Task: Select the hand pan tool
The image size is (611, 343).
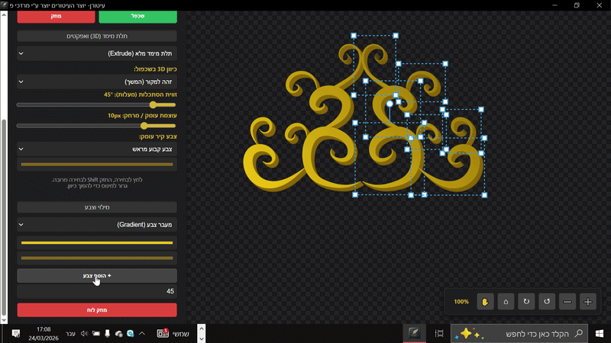Action: coord(485,302)
